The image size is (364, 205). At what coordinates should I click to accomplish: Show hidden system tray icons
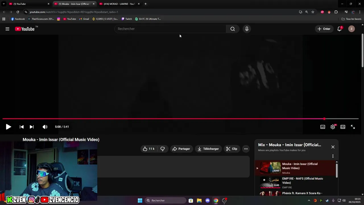[x=309, y=200]
